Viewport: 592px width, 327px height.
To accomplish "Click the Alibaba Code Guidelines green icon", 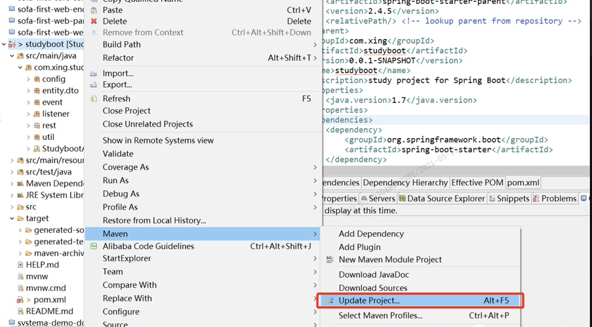I will pos(94,247).
